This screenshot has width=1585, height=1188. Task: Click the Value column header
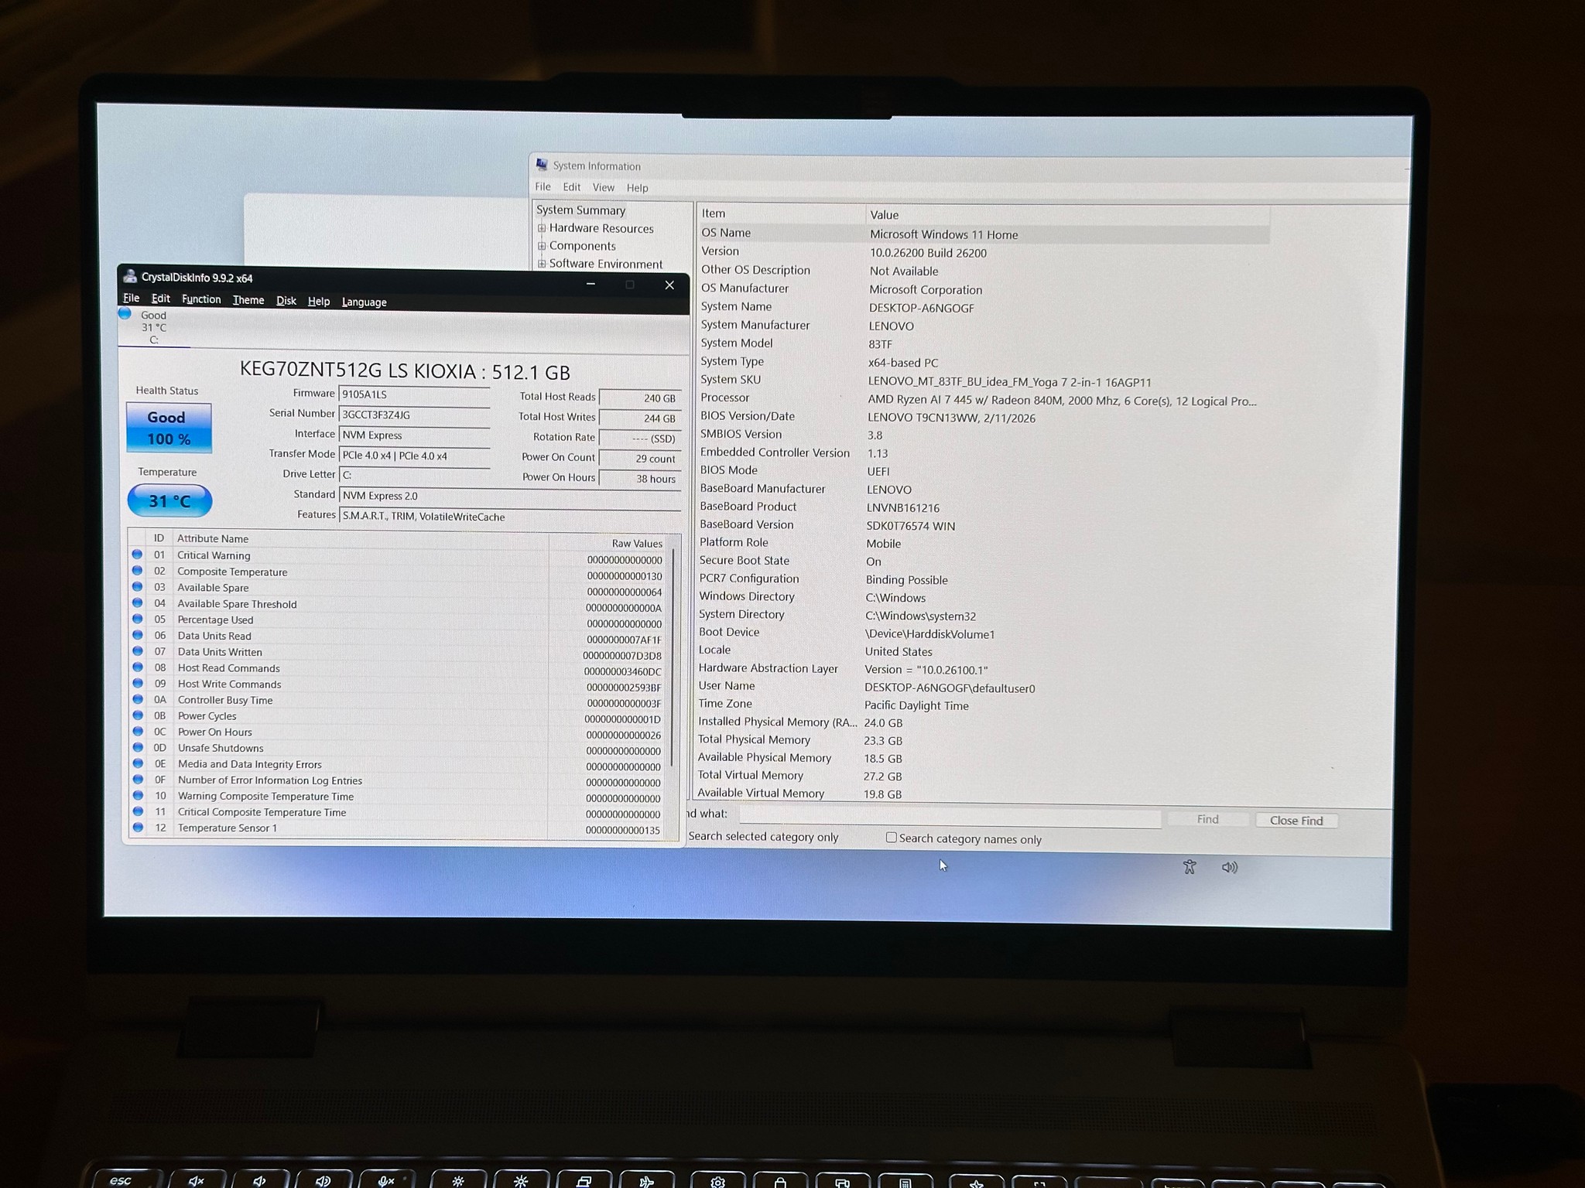point(1067,215)
